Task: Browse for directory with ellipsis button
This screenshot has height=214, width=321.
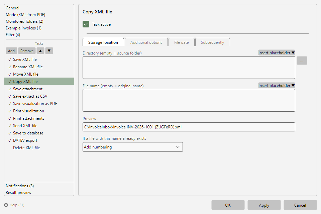Action: pos(302,61)
